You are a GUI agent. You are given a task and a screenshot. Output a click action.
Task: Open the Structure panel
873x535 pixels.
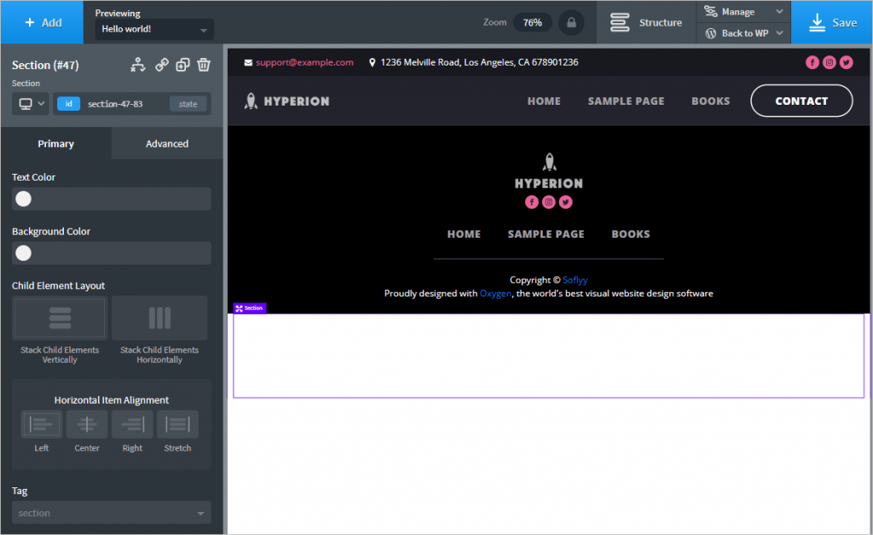(645, 22)
